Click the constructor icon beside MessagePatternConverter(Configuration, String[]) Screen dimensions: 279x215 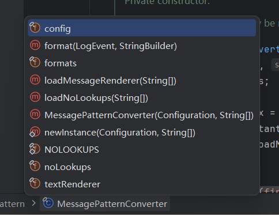tap(35, 115)
